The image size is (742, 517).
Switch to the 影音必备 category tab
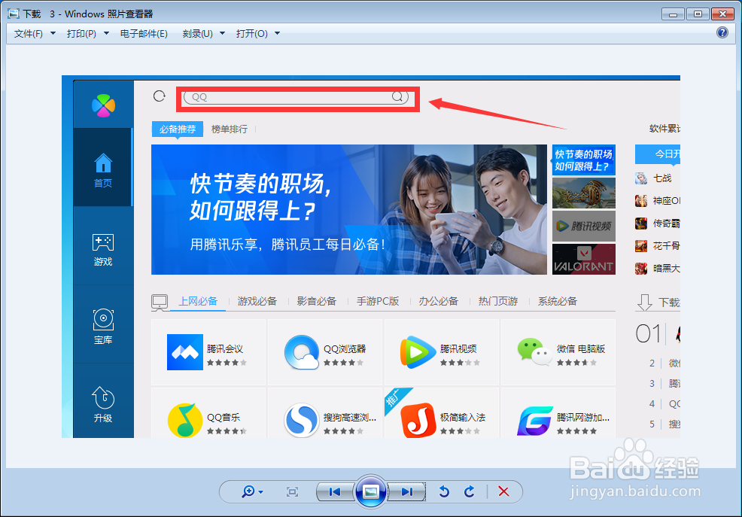(317, 301)
